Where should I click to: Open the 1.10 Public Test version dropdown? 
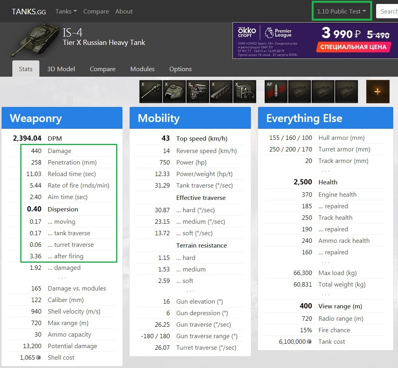[x=342, y=11]
